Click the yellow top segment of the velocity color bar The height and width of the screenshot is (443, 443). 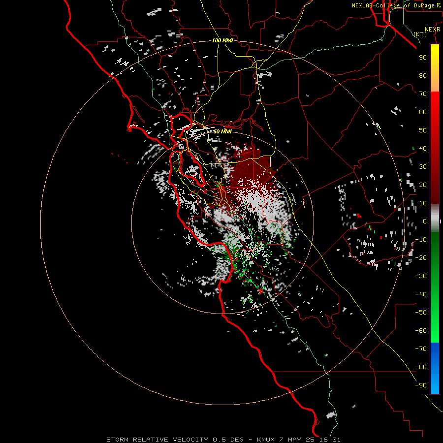point(435,68)
